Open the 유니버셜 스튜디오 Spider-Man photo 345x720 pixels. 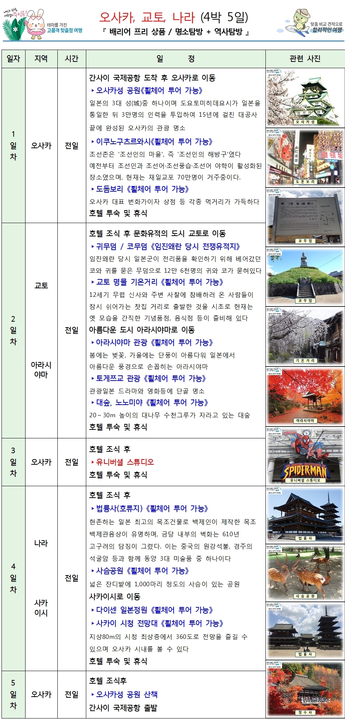click(x=305, y=456)
